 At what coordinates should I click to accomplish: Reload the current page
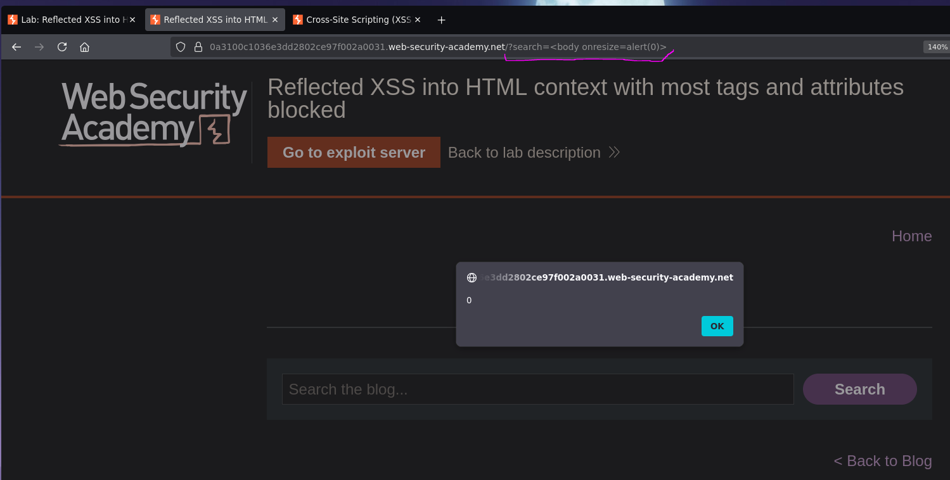pyautogui.click(x=62, y=47)
